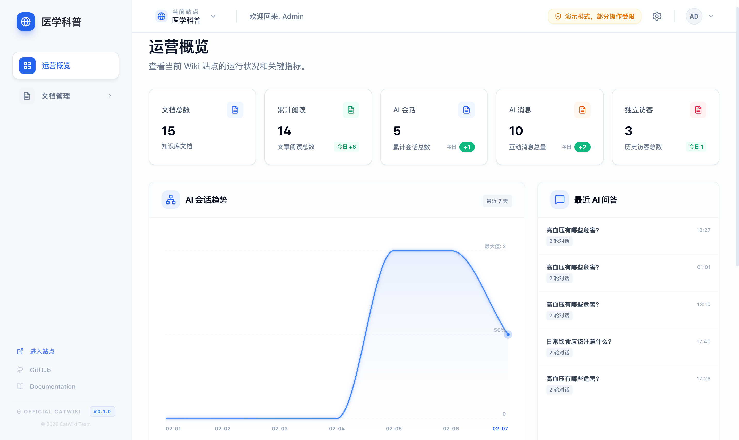Click the 今日 +6 reading badge

pos(347,147)
